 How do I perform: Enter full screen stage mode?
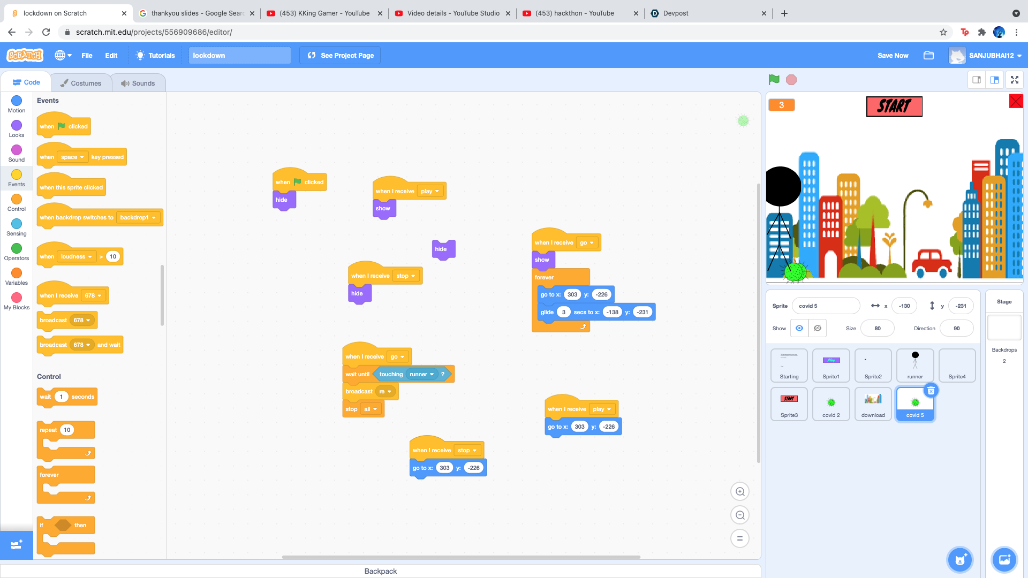[x=1014, y=80]
